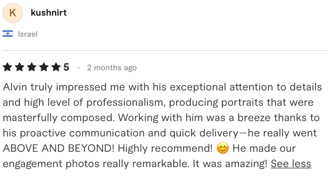331x177 pixels.
Task: Open the kushnirt reviewer profile name
Action: tap(49, 13)
